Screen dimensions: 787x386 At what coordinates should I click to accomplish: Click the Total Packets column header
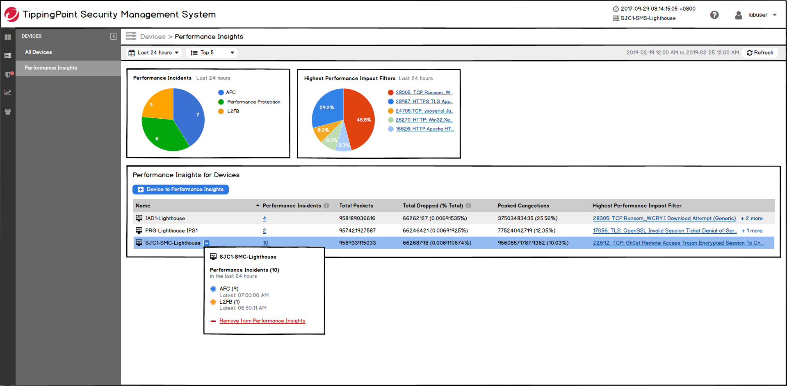[x=356, y=206]
